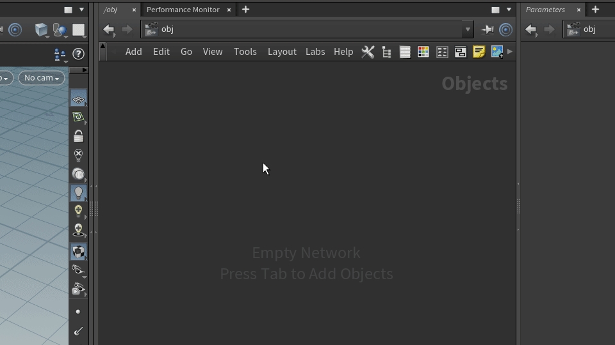Switch to the Performance Monitor tab

click(183, 10)
